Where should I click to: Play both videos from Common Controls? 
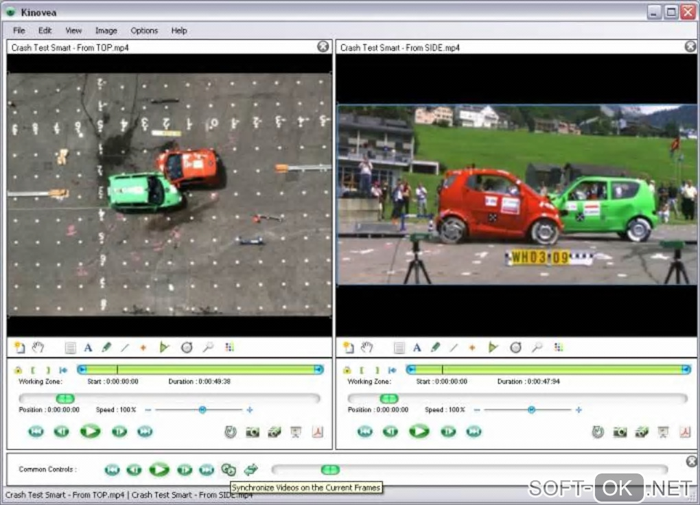tap(159, 470)
